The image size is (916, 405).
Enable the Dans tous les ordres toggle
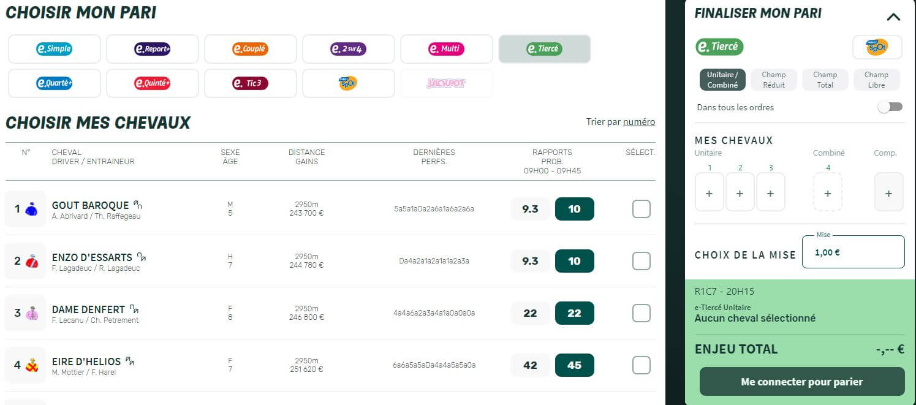point(890,107)
